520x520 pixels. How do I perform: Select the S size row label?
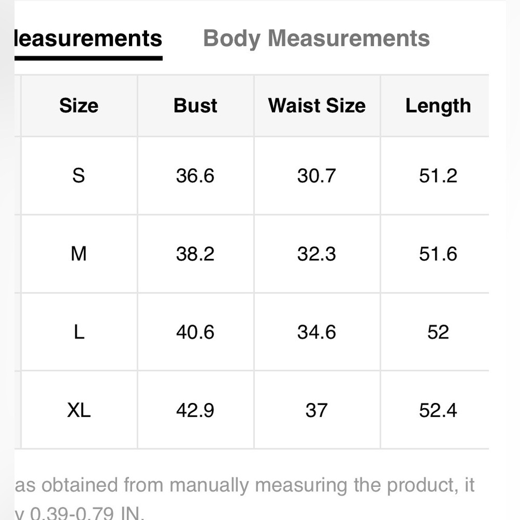point(79,176)
